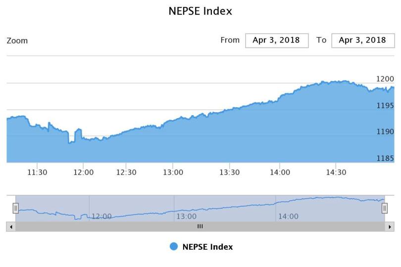This screenshot has height=267, width=401.
Task: Click the left navigator handle
Action: (15, 208)
